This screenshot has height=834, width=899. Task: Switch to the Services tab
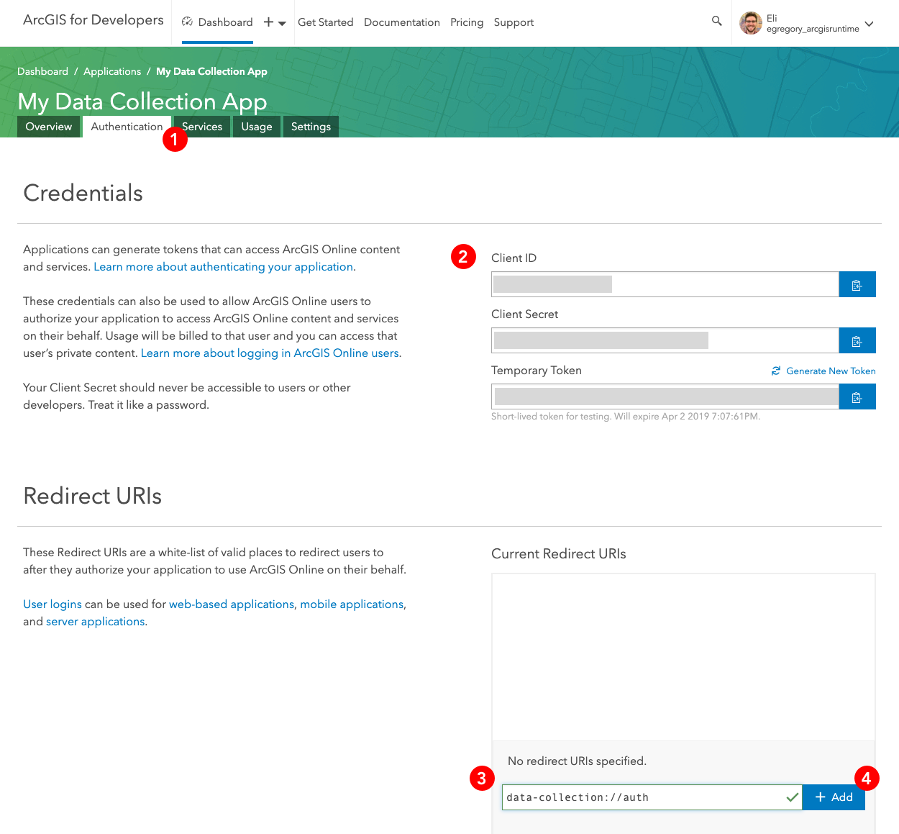pyautogui.click(x=202, y=127)
